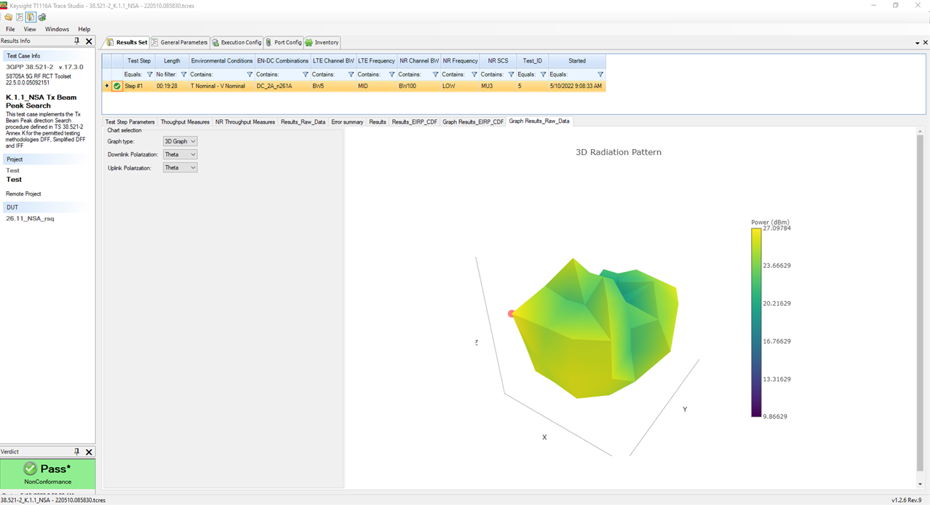Viewport: 930px width, 505px height.
Task: Pin the Results Info panel
Action: [77, 41]
